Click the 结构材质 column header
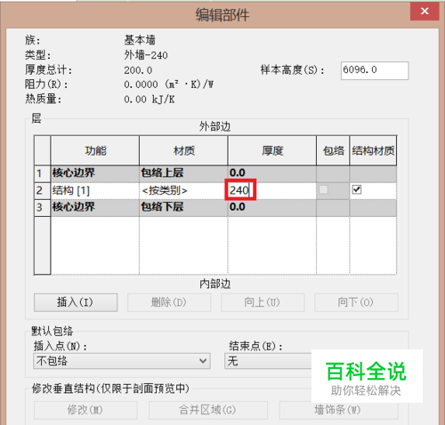 click(373, 150)
